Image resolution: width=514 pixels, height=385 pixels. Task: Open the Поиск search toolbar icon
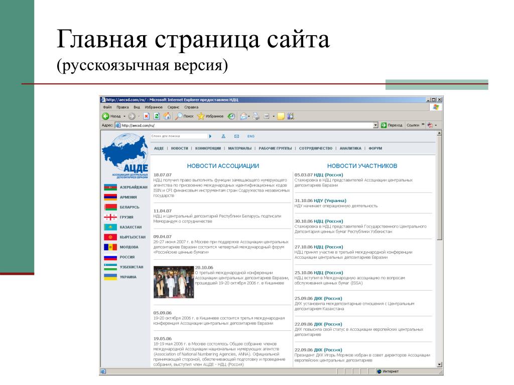click(x=185, y=116)
